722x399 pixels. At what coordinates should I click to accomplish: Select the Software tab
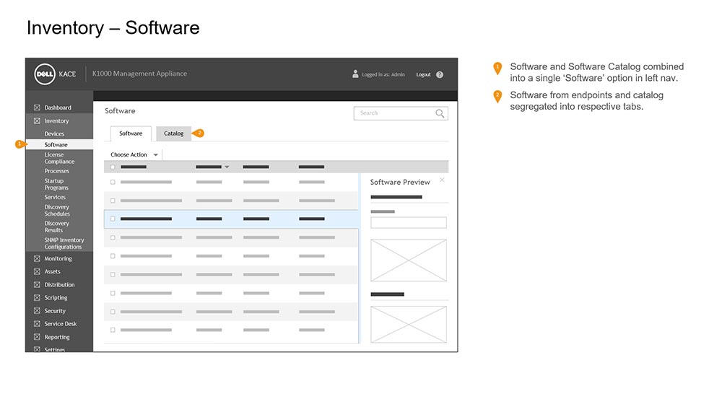pos(131,133)
